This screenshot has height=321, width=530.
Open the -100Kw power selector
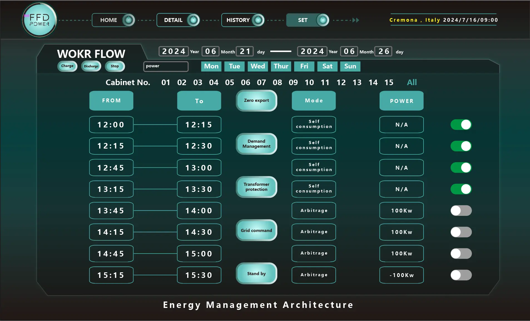click(401, 275)
